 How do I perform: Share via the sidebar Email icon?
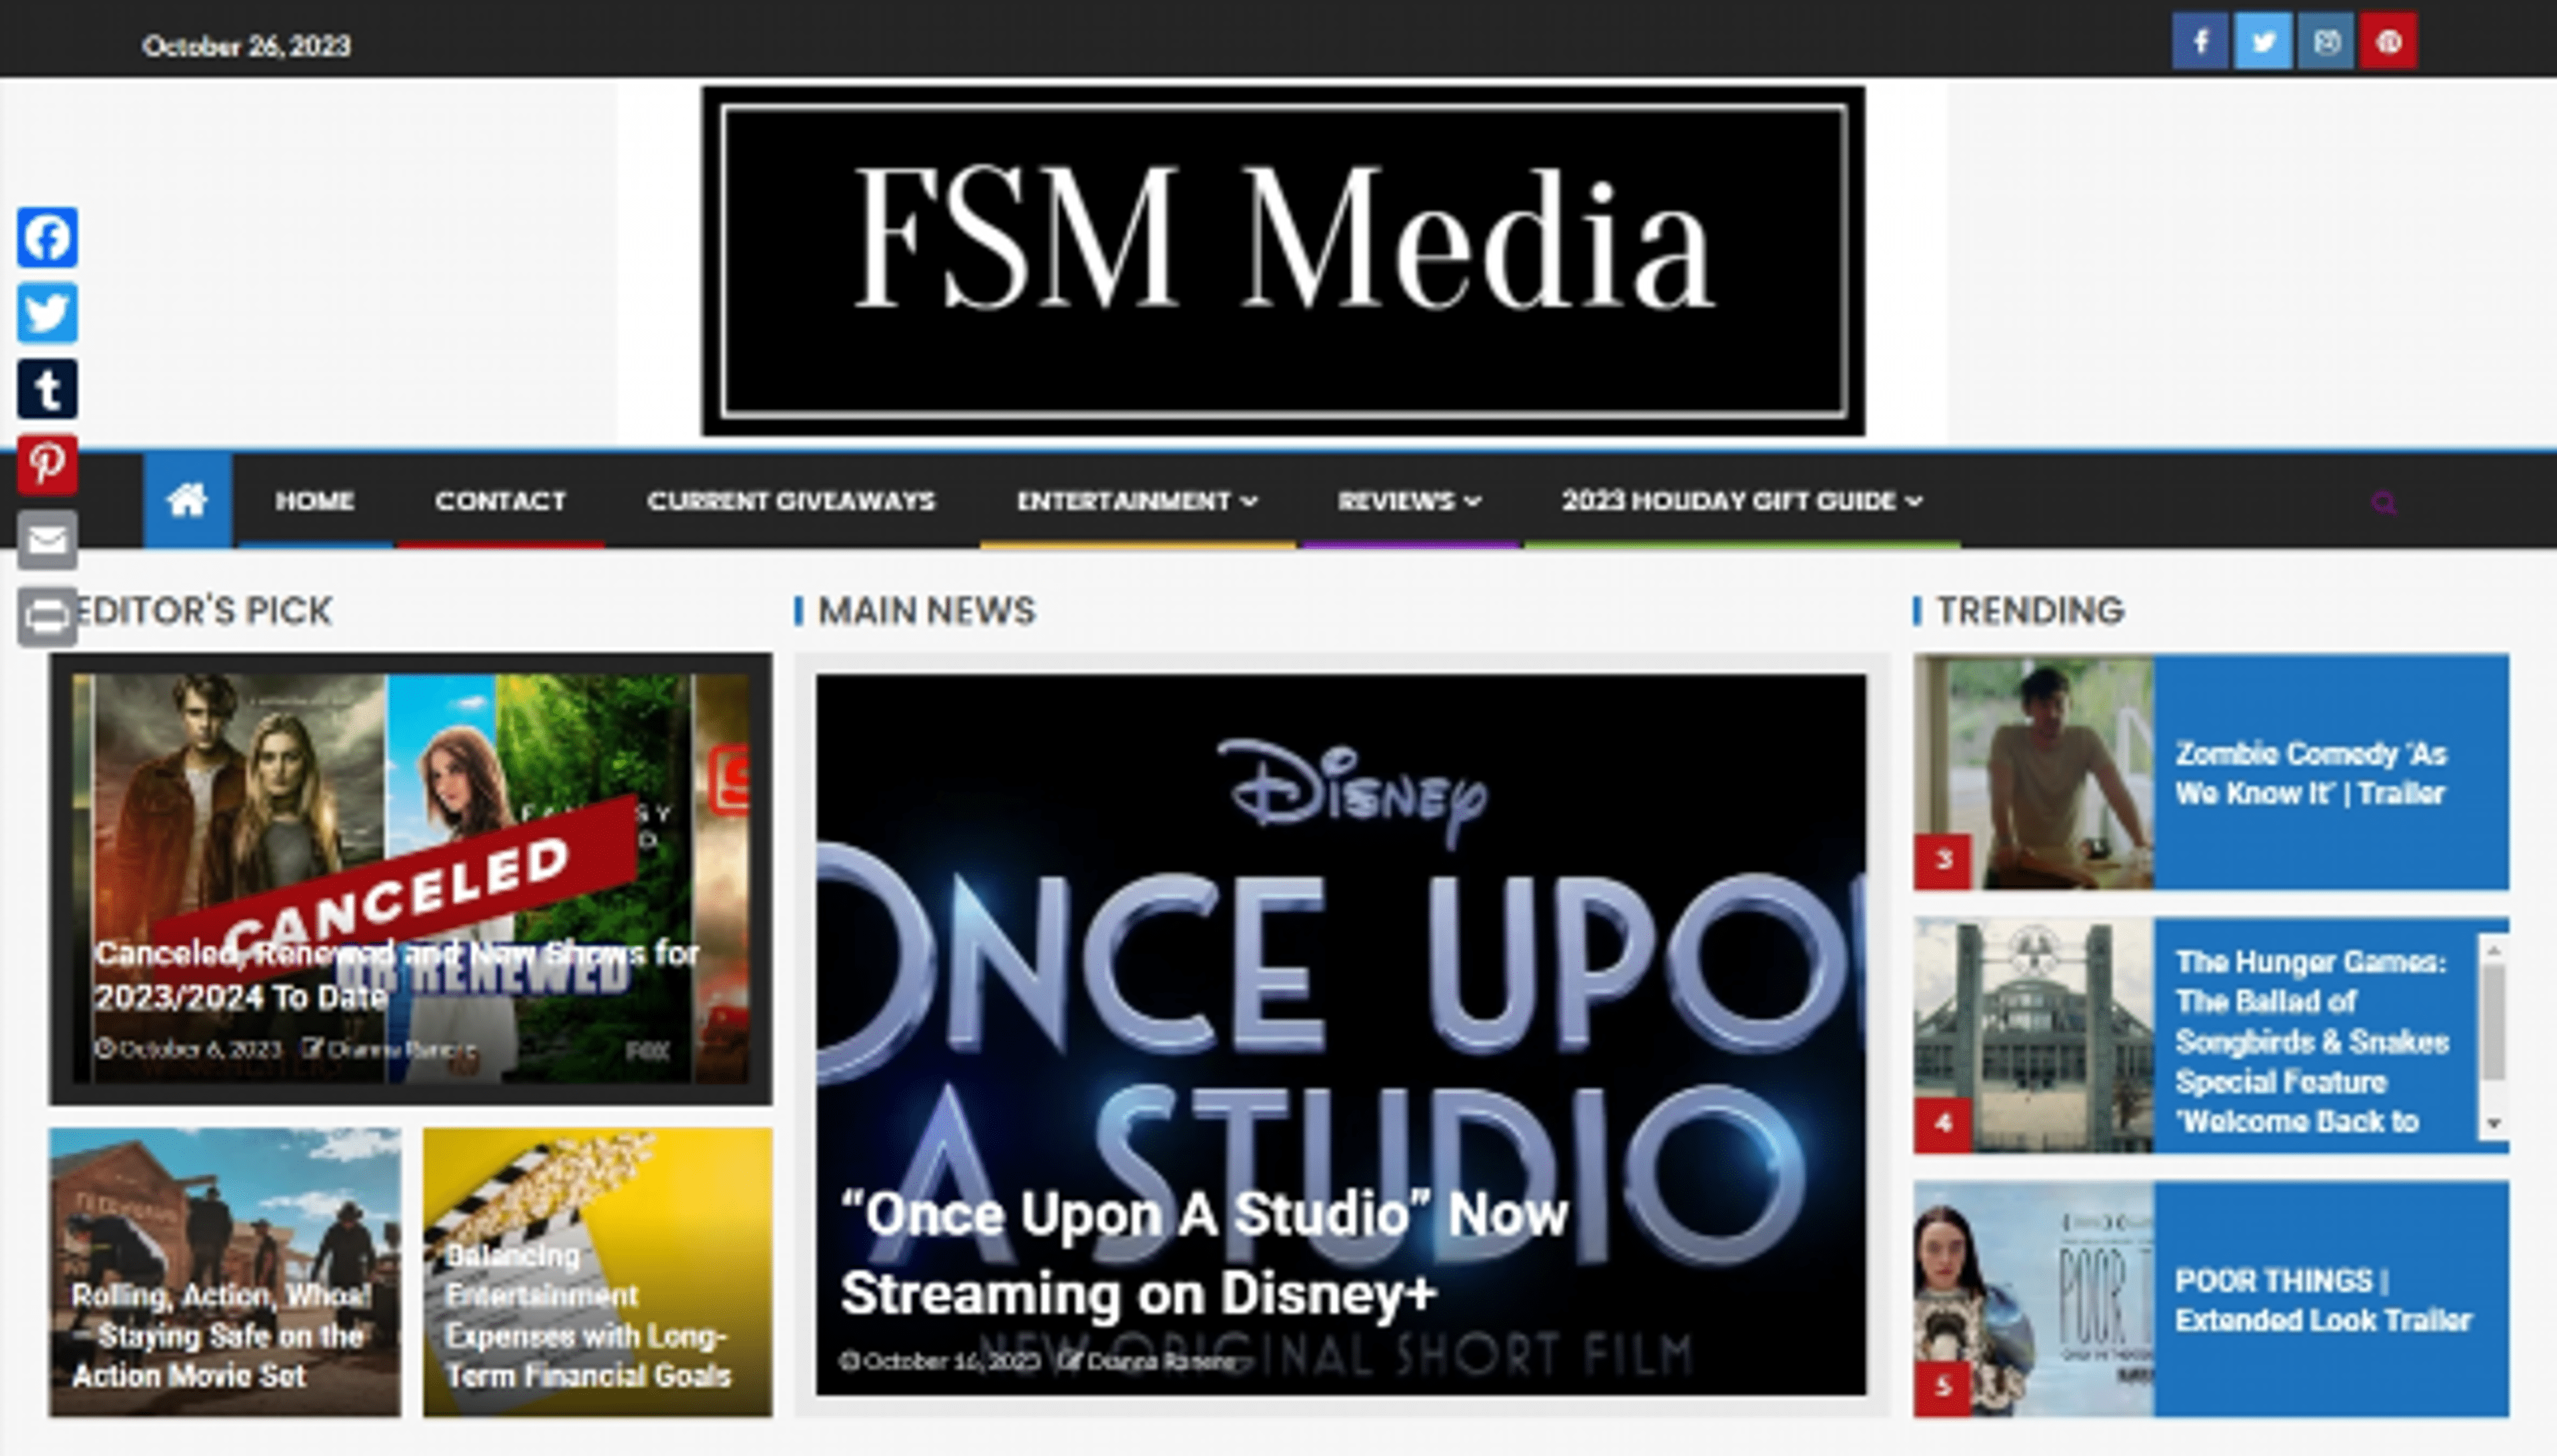coord(47,540)
